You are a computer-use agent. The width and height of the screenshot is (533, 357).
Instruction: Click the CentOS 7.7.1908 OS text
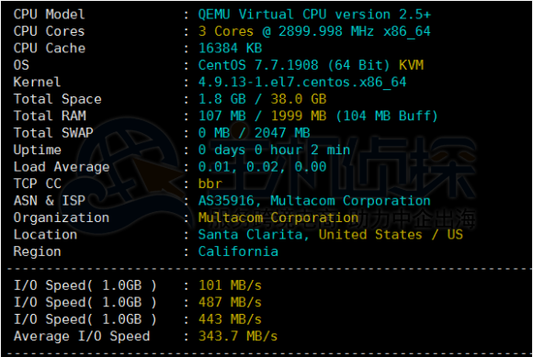(258, 65)
